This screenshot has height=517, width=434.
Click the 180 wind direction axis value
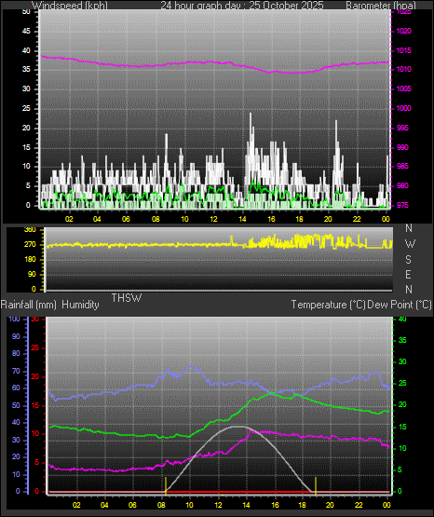tap(30, 260)
